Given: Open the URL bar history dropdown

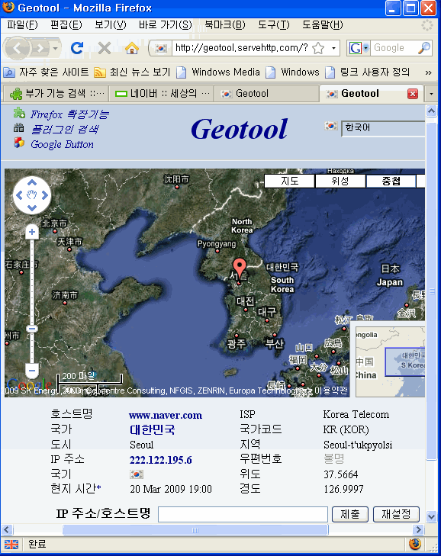Looking at the screenshot, I should point(333,48).
